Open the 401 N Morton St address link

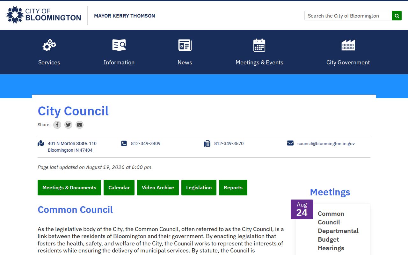click(x=72, y=147)
